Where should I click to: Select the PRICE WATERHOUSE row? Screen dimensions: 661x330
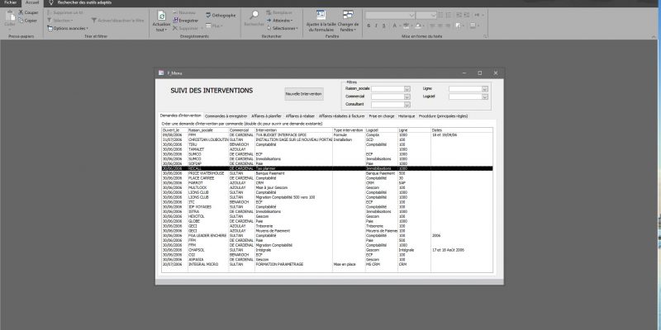(326, 173)
